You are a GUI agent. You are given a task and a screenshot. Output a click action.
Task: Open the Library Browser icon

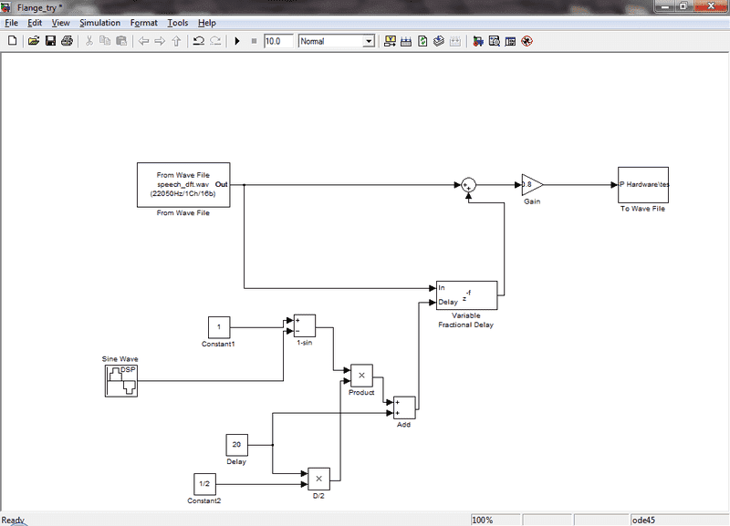click(x=478, y=41)
